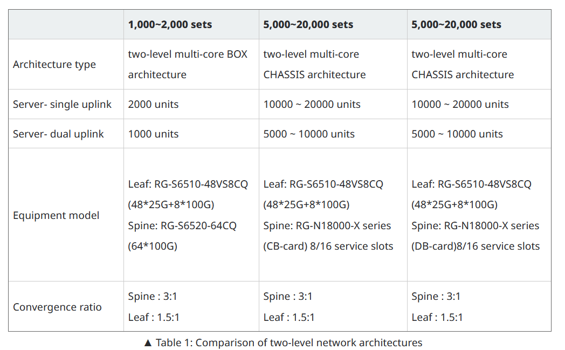The width and height of the screenshot is (565, 350).
Task: Click "Spine : 3:1" in the BOX architecture column
Action: coord(153,296)
